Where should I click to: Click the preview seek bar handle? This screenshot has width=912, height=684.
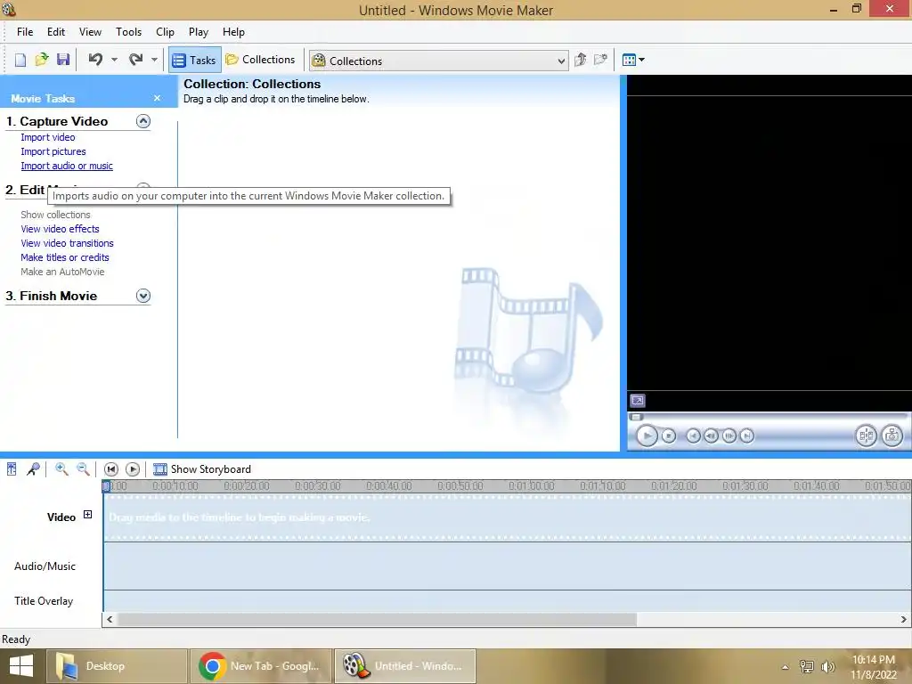coord(636,417)
